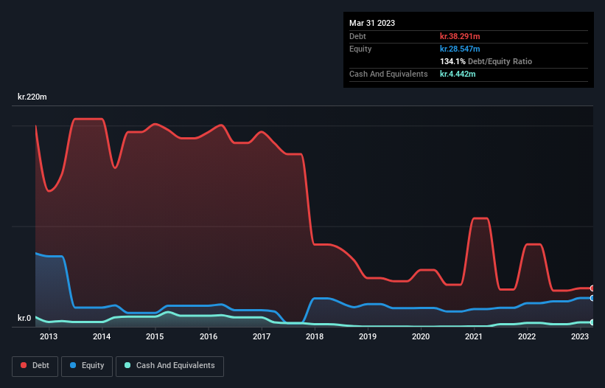Click the 134.1% Debt/Equity Ratio text
The height and width of the screenshot is (388, 605).
486,61
